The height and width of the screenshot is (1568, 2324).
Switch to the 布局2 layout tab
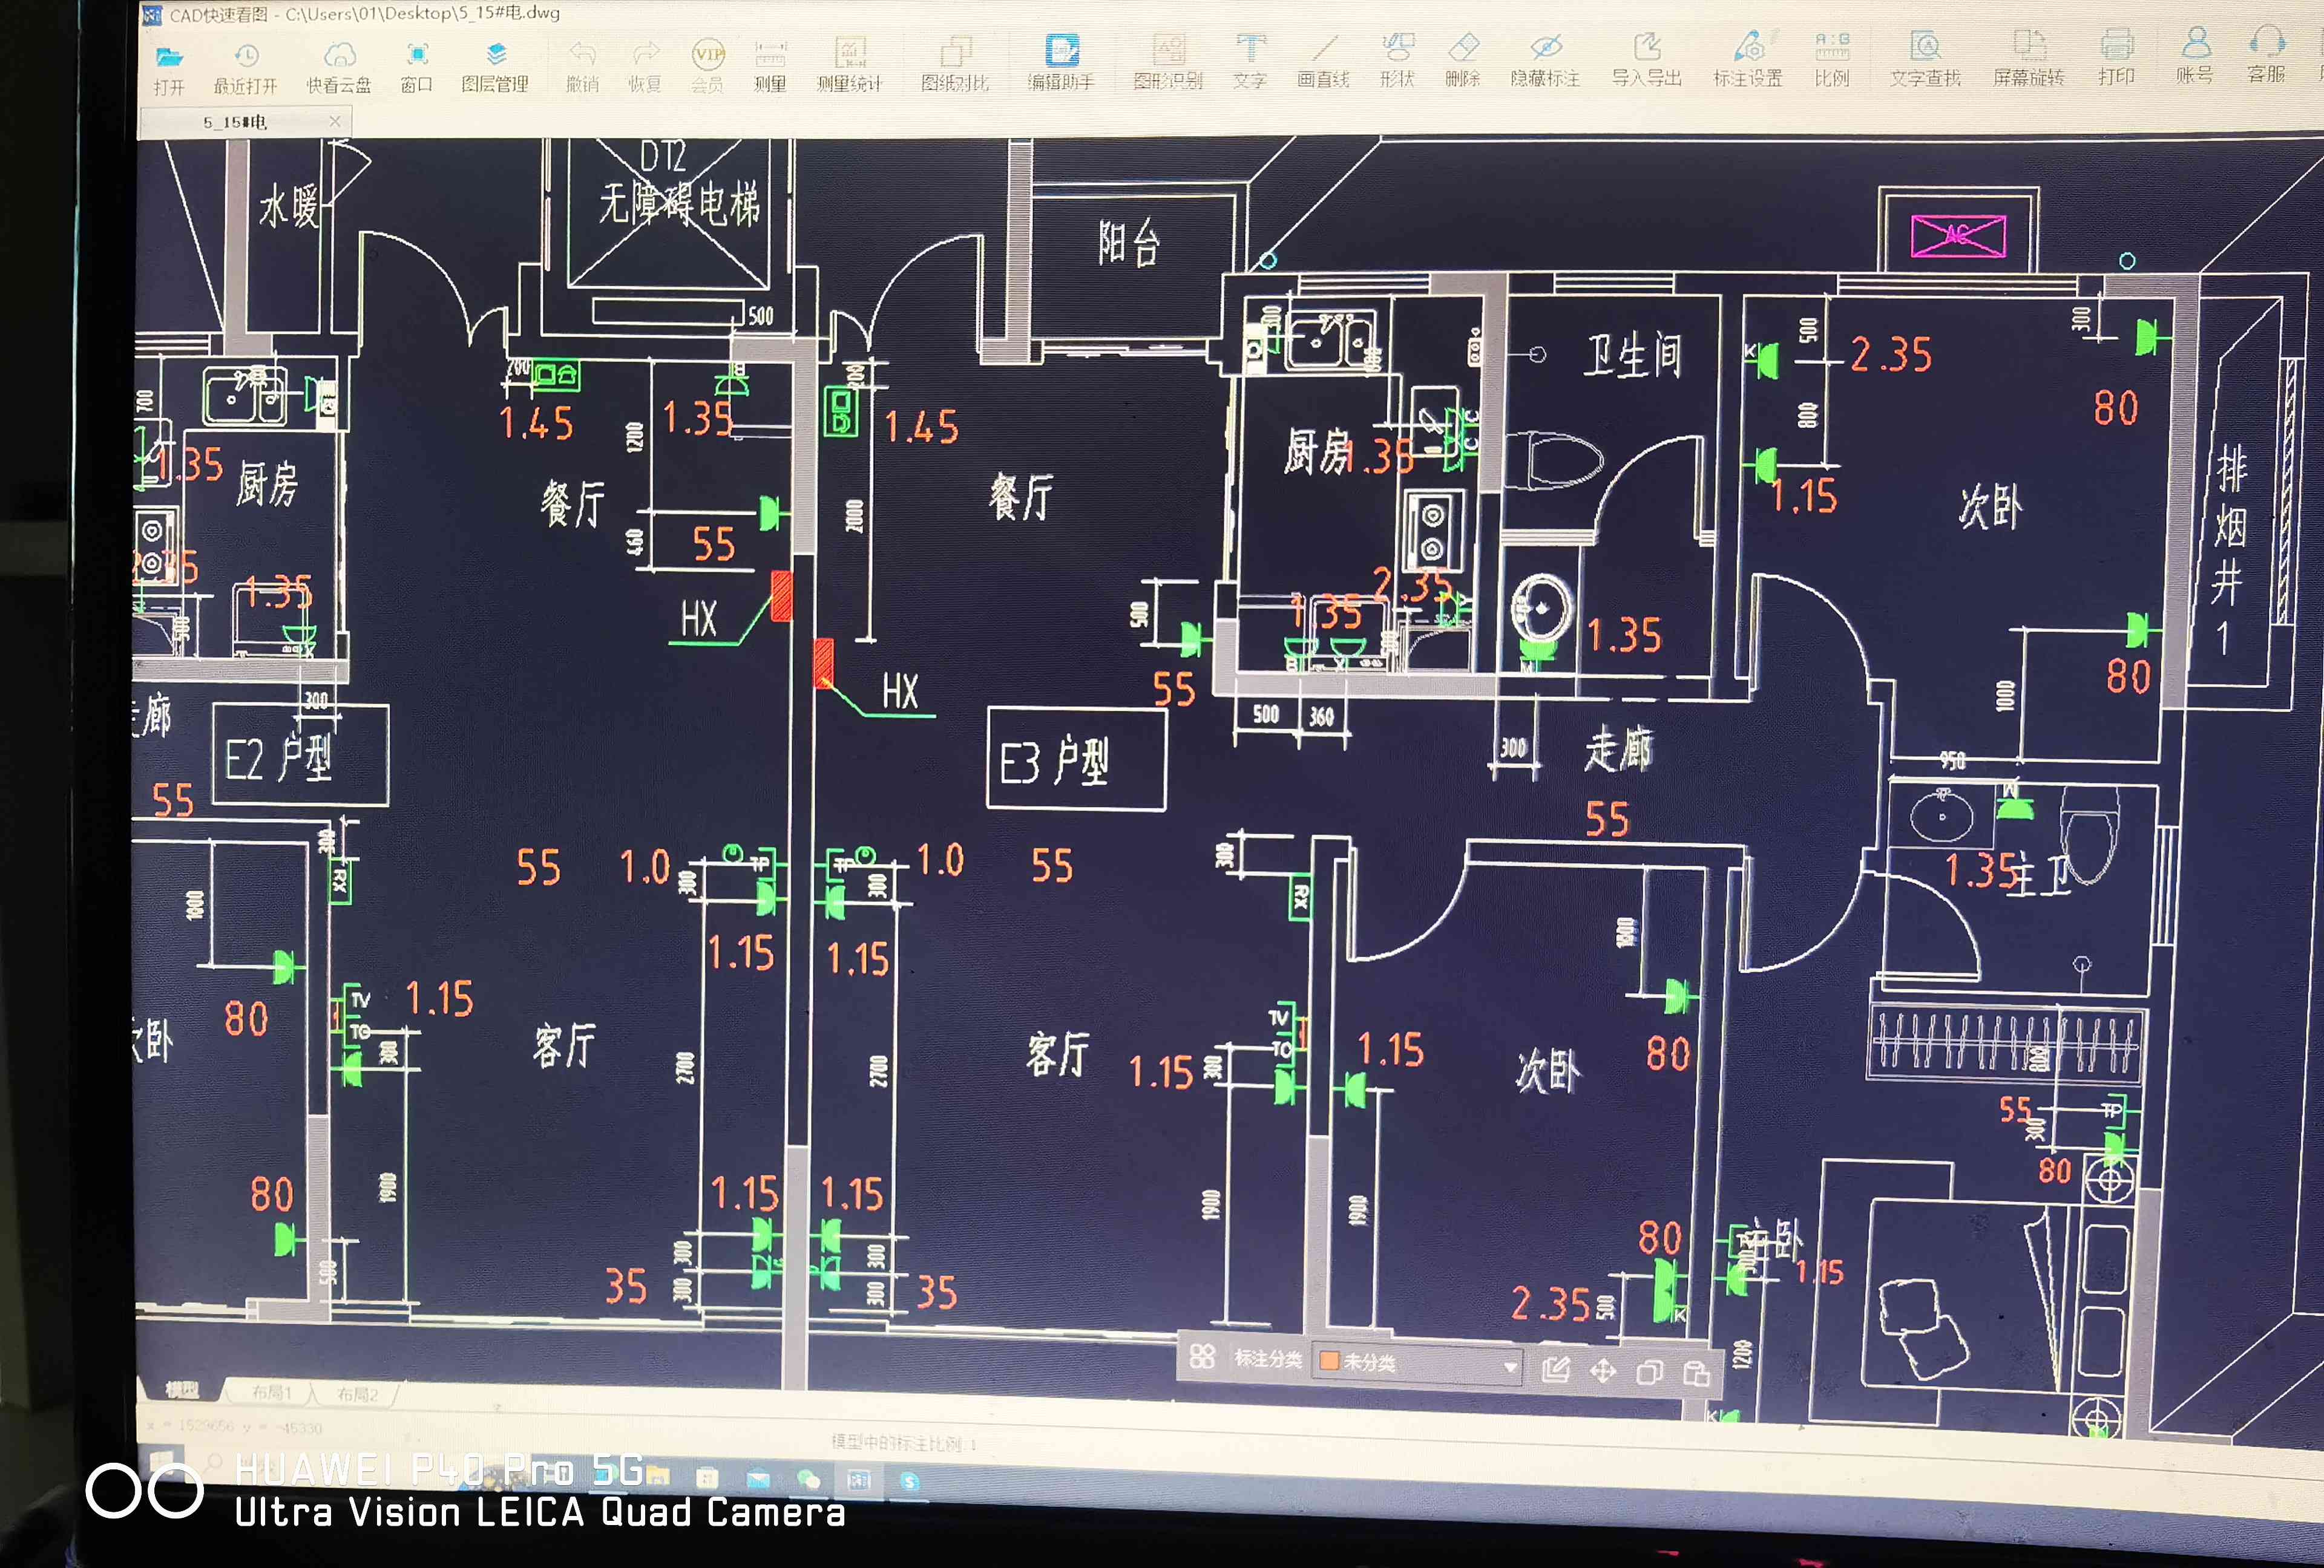[357, 1393]
